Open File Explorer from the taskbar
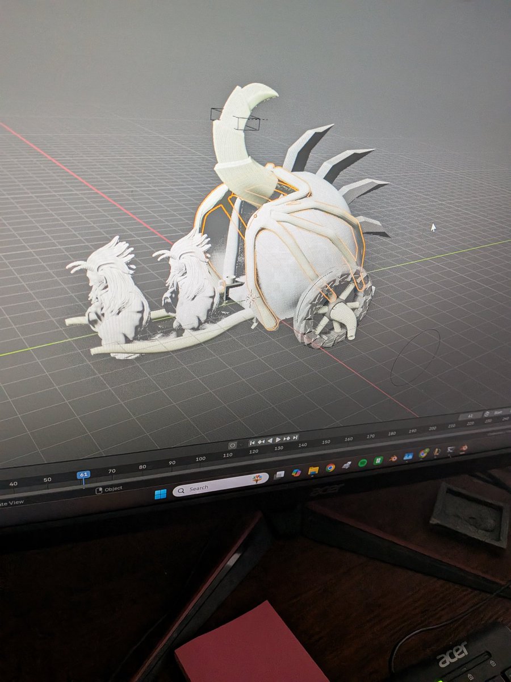 313,470
